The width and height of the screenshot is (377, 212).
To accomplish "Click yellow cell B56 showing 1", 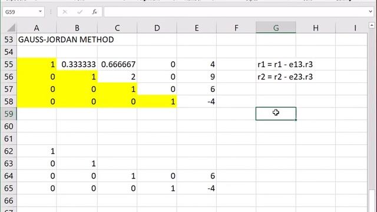I will (x=77, y=77).
